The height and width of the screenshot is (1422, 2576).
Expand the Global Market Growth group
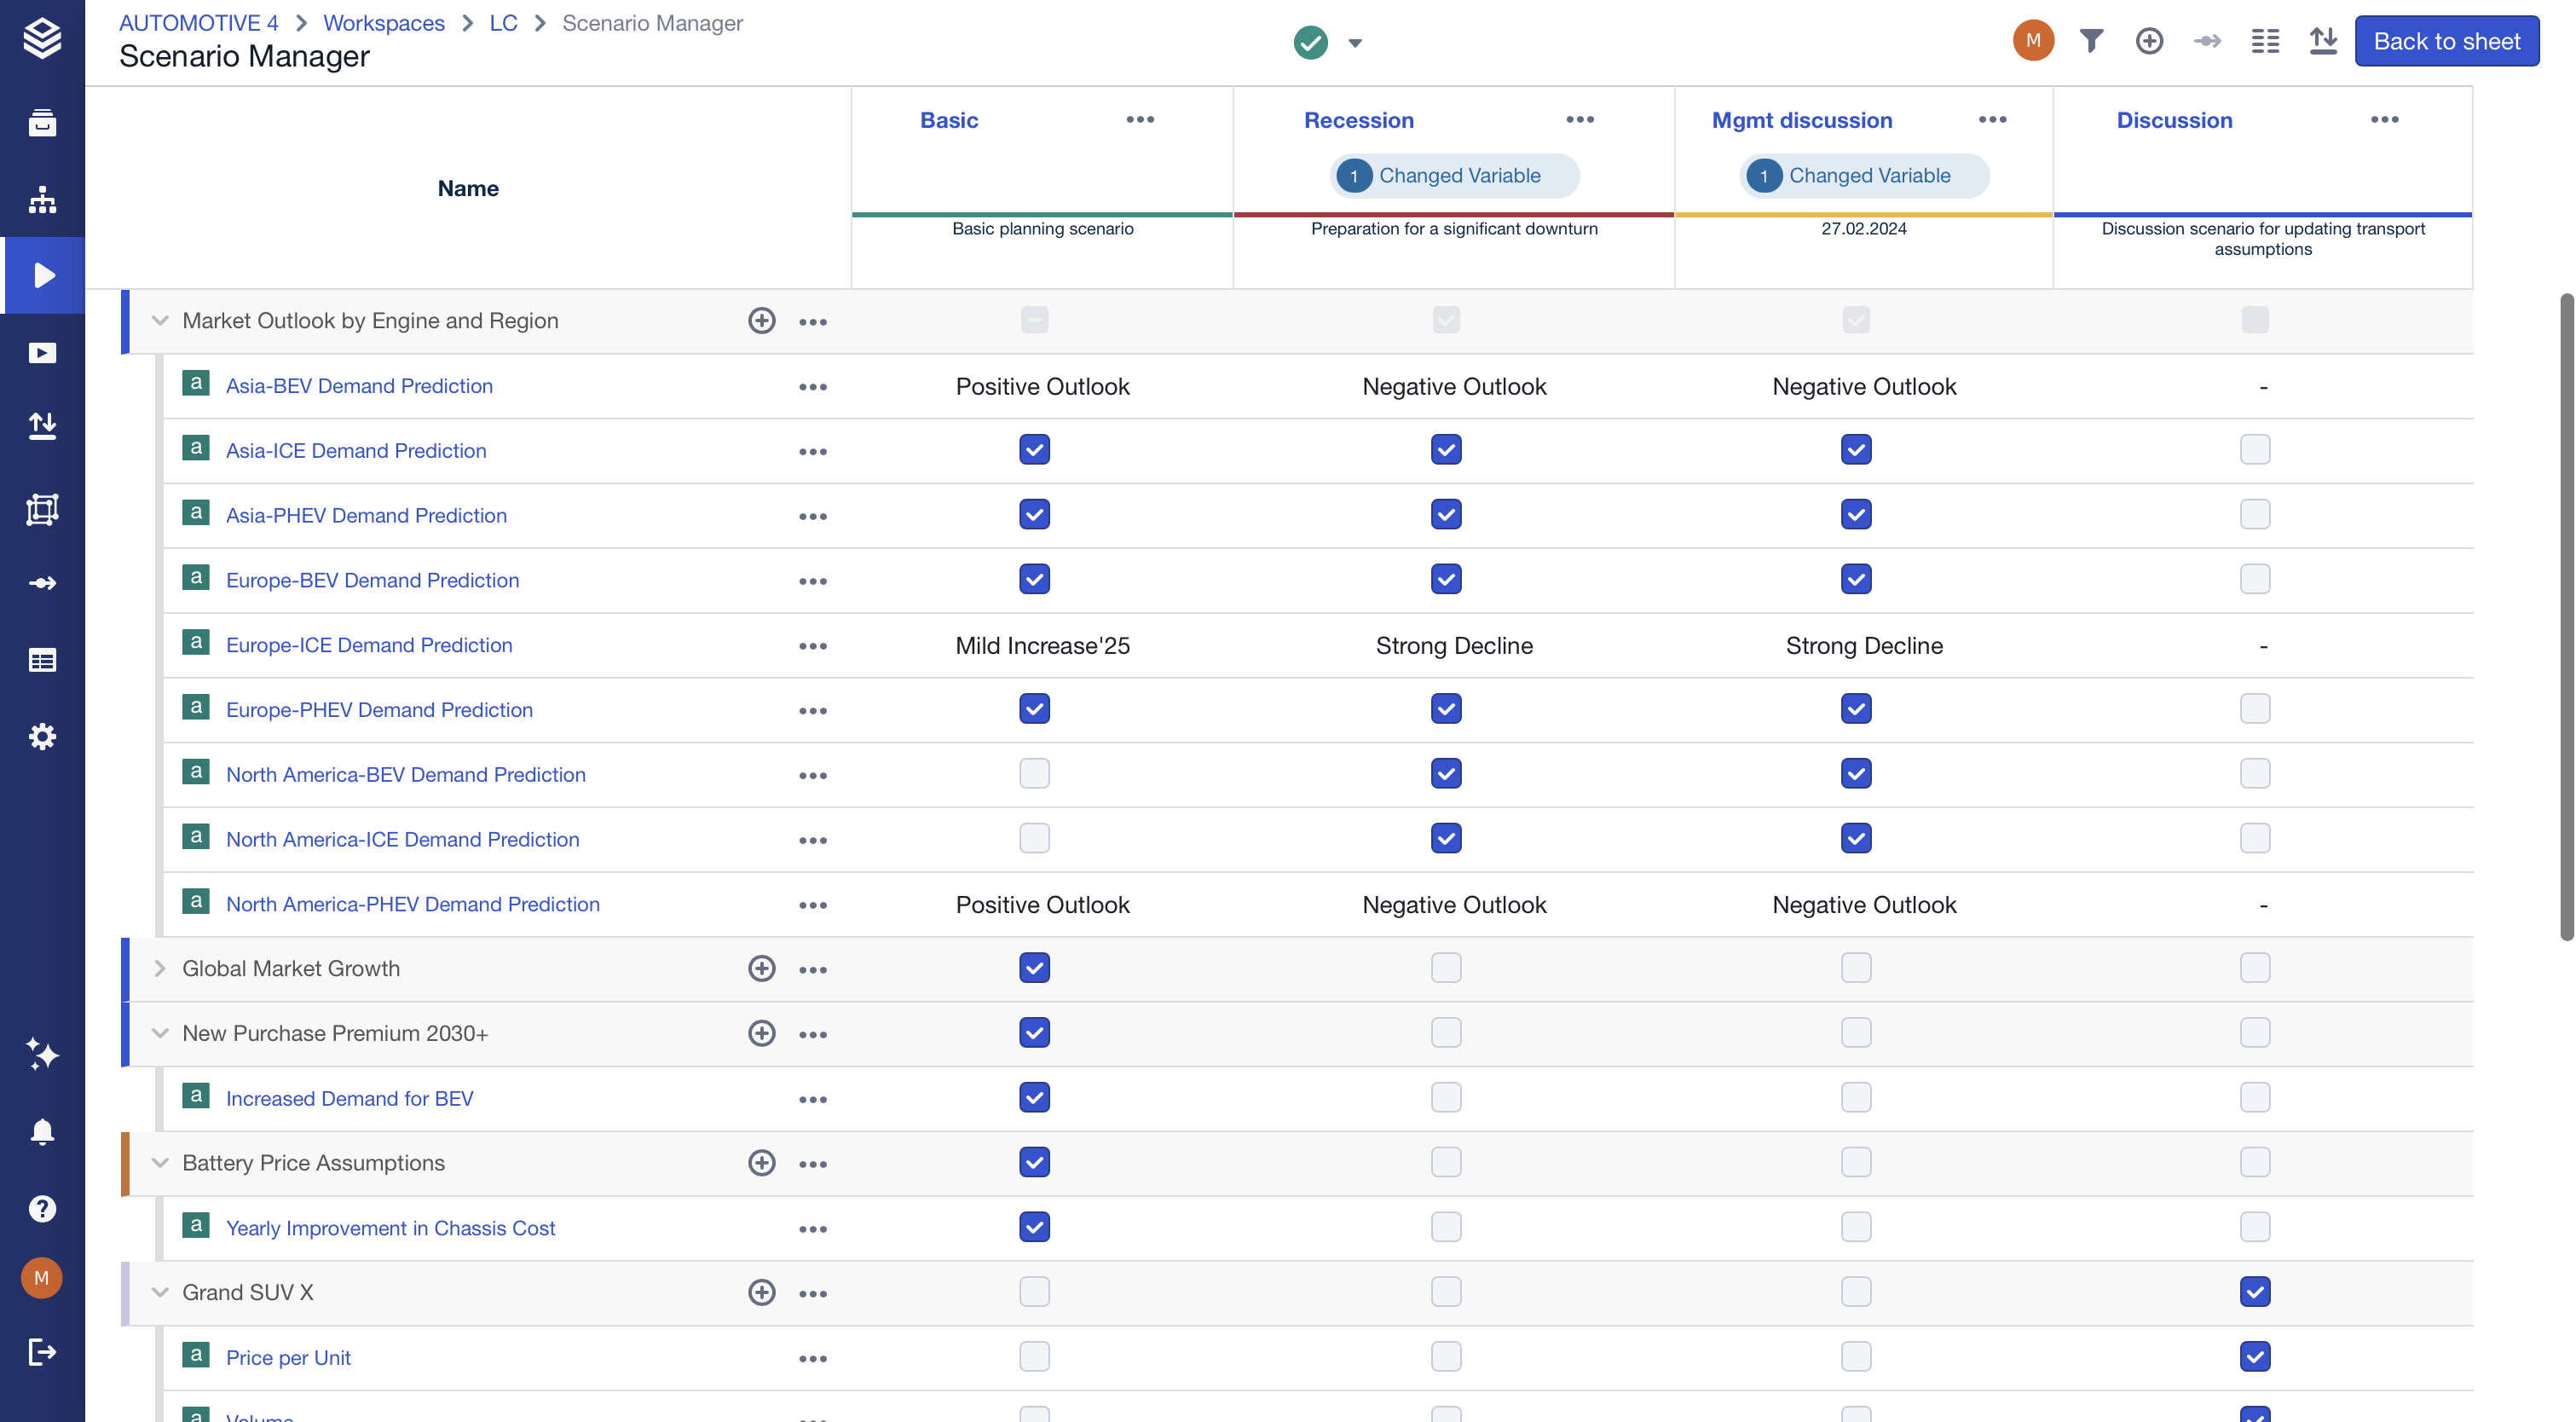click(x=160, y=968)
